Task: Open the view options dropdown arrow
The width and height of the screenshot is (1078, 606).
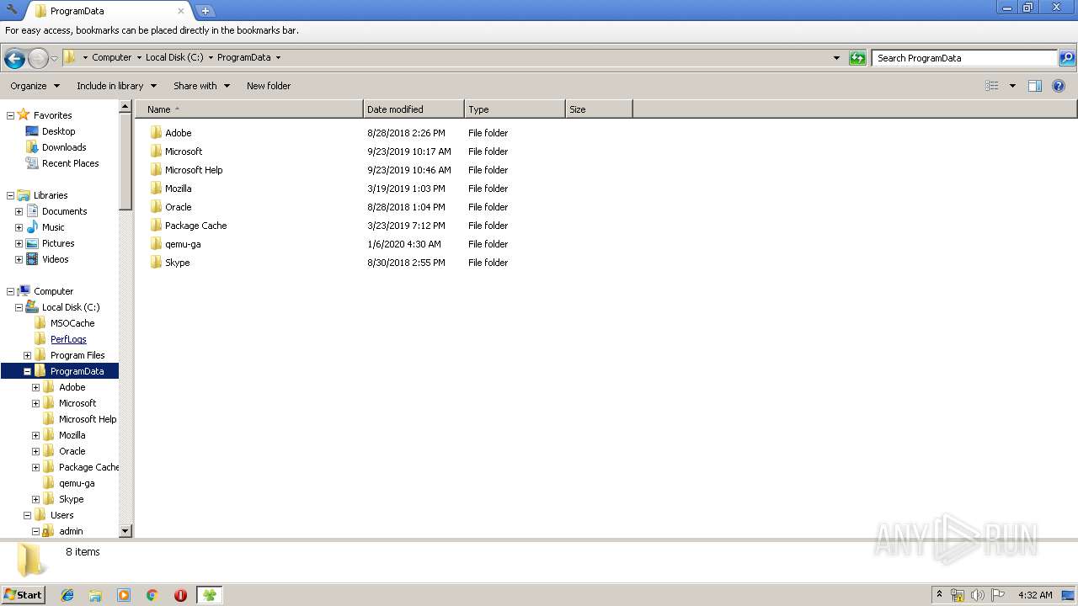Action: coord(1012,86)
